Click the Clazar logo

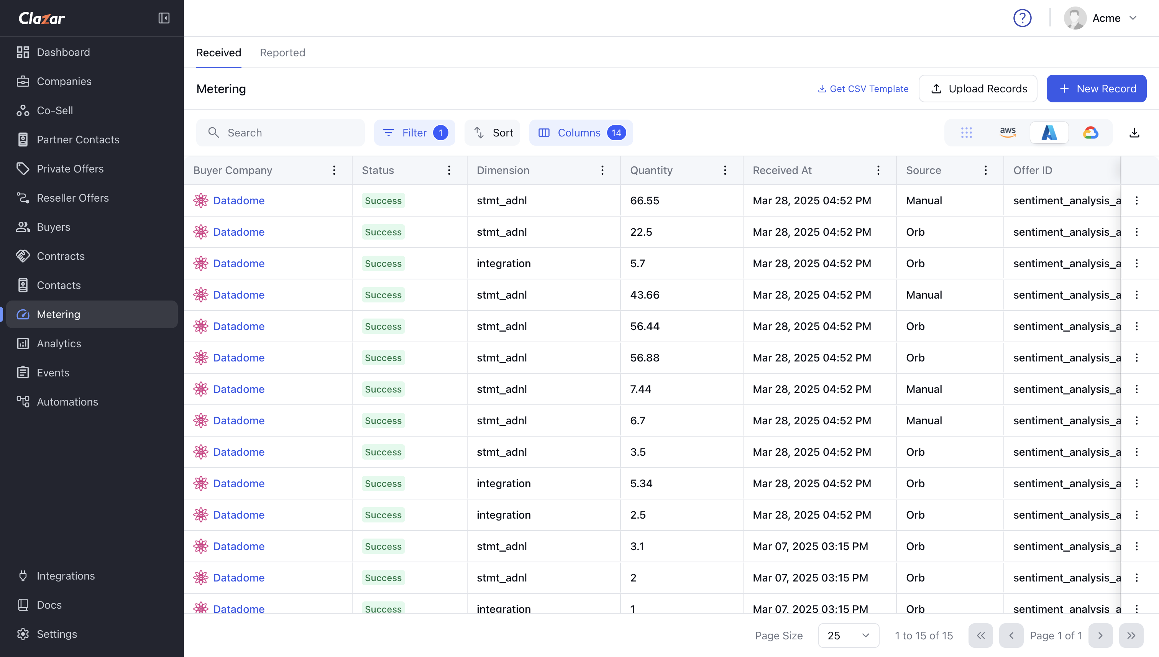42,18
